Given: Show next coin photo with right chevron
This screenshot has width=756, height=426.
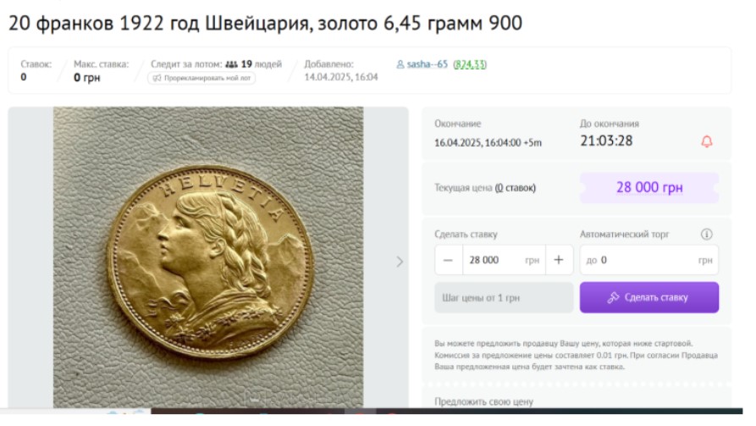Looking at the screenshot, I should [x=400, y=262].
